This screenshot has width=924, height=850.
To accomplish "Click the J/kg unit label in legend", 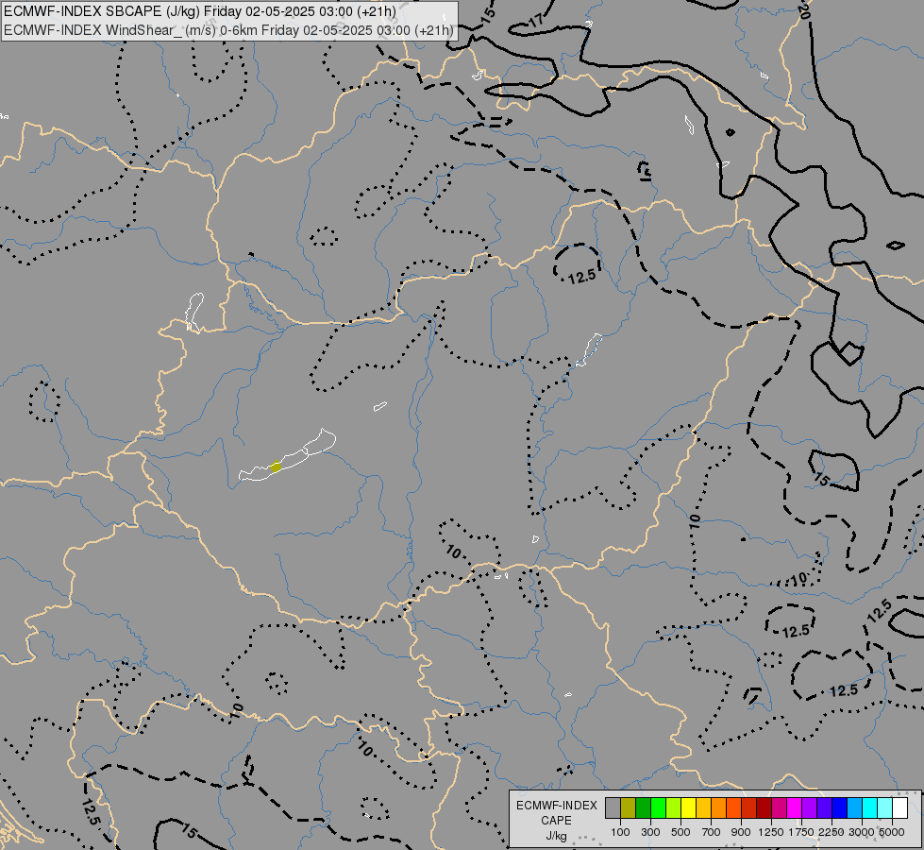I will tap(556, 837).
